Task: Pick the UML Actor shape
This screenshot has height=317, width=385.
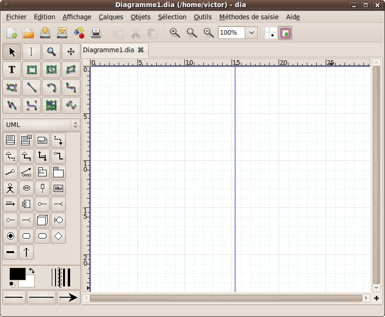Action: pos(10,188)
